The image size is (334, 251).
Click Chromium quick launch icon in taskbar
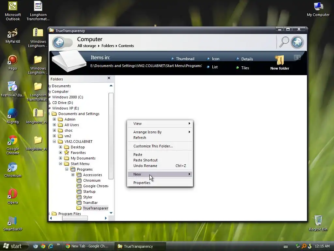(x=36, y=246)
